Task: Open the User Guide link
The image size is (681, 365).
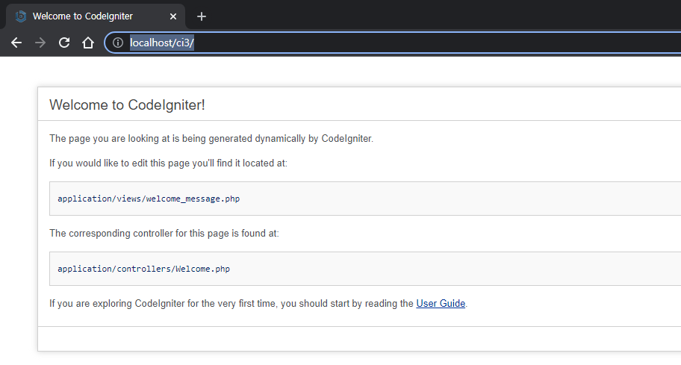Action: pos(441,303)
